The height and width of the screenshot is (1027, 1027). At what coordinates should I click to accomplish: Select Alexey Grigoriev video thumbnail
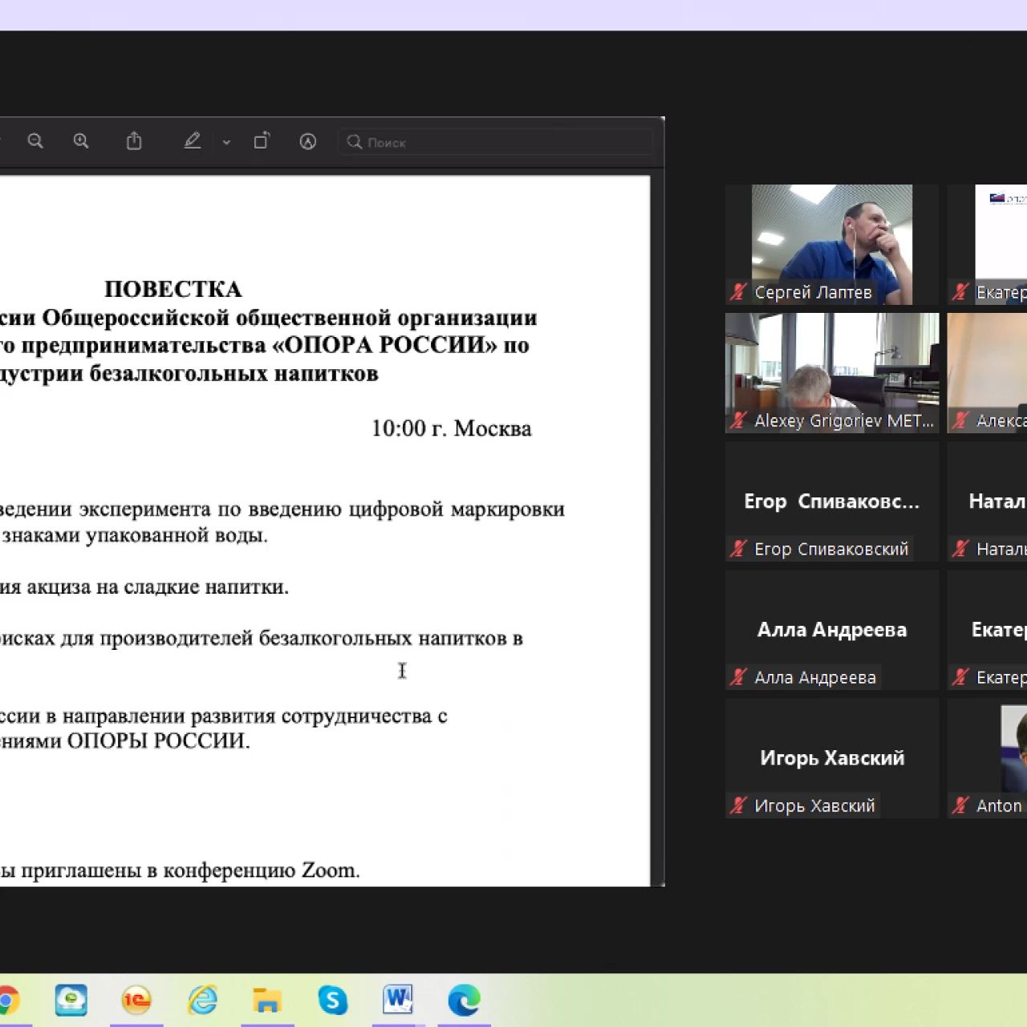pos(832,373)
